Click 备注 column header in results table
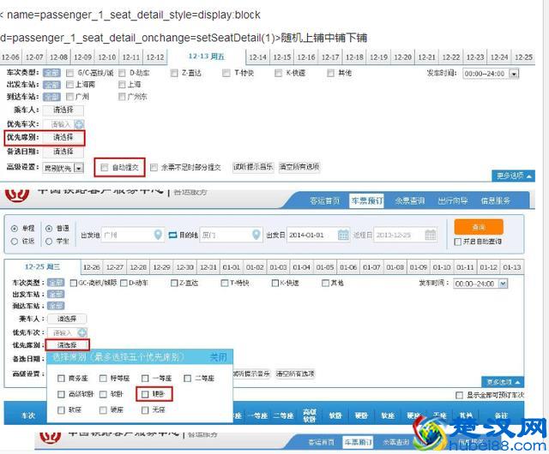Image resolution: width=549 pixels, height=454 pixels. click(x=501, y=415)
